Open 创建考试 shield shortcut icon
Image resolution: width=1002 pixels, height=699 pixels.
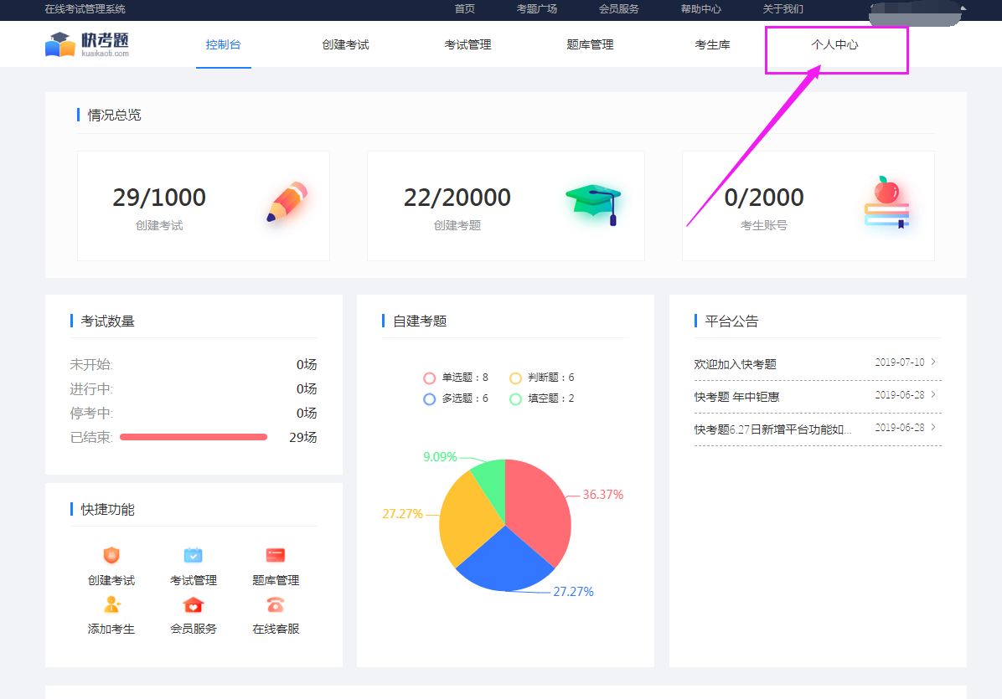[111, 556]
